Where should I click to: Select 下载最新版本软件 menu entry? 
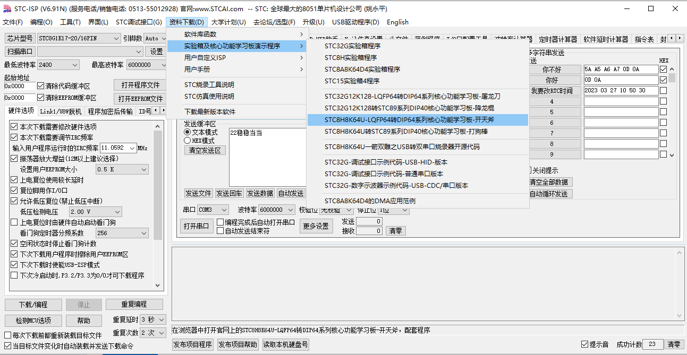(237, 111)
